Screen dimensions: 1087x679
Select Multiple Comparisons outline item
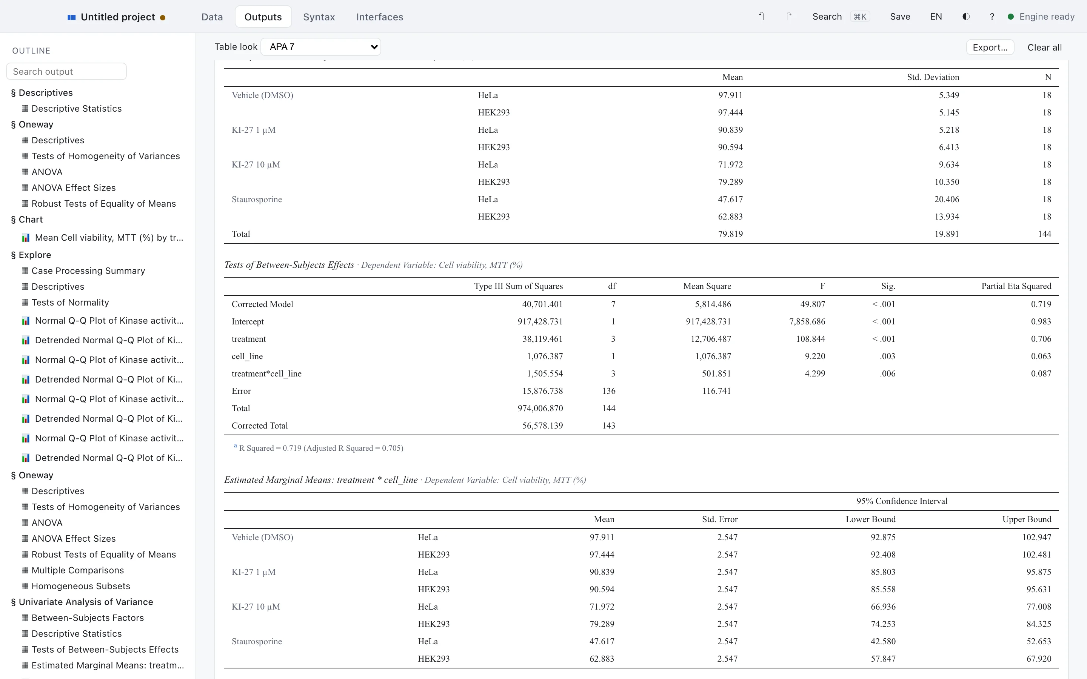(78, 570)
